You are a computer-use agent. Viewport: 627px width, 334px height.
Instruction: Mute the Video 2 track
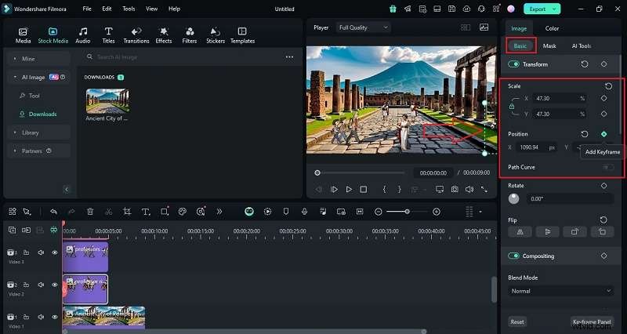pos(41,285)
